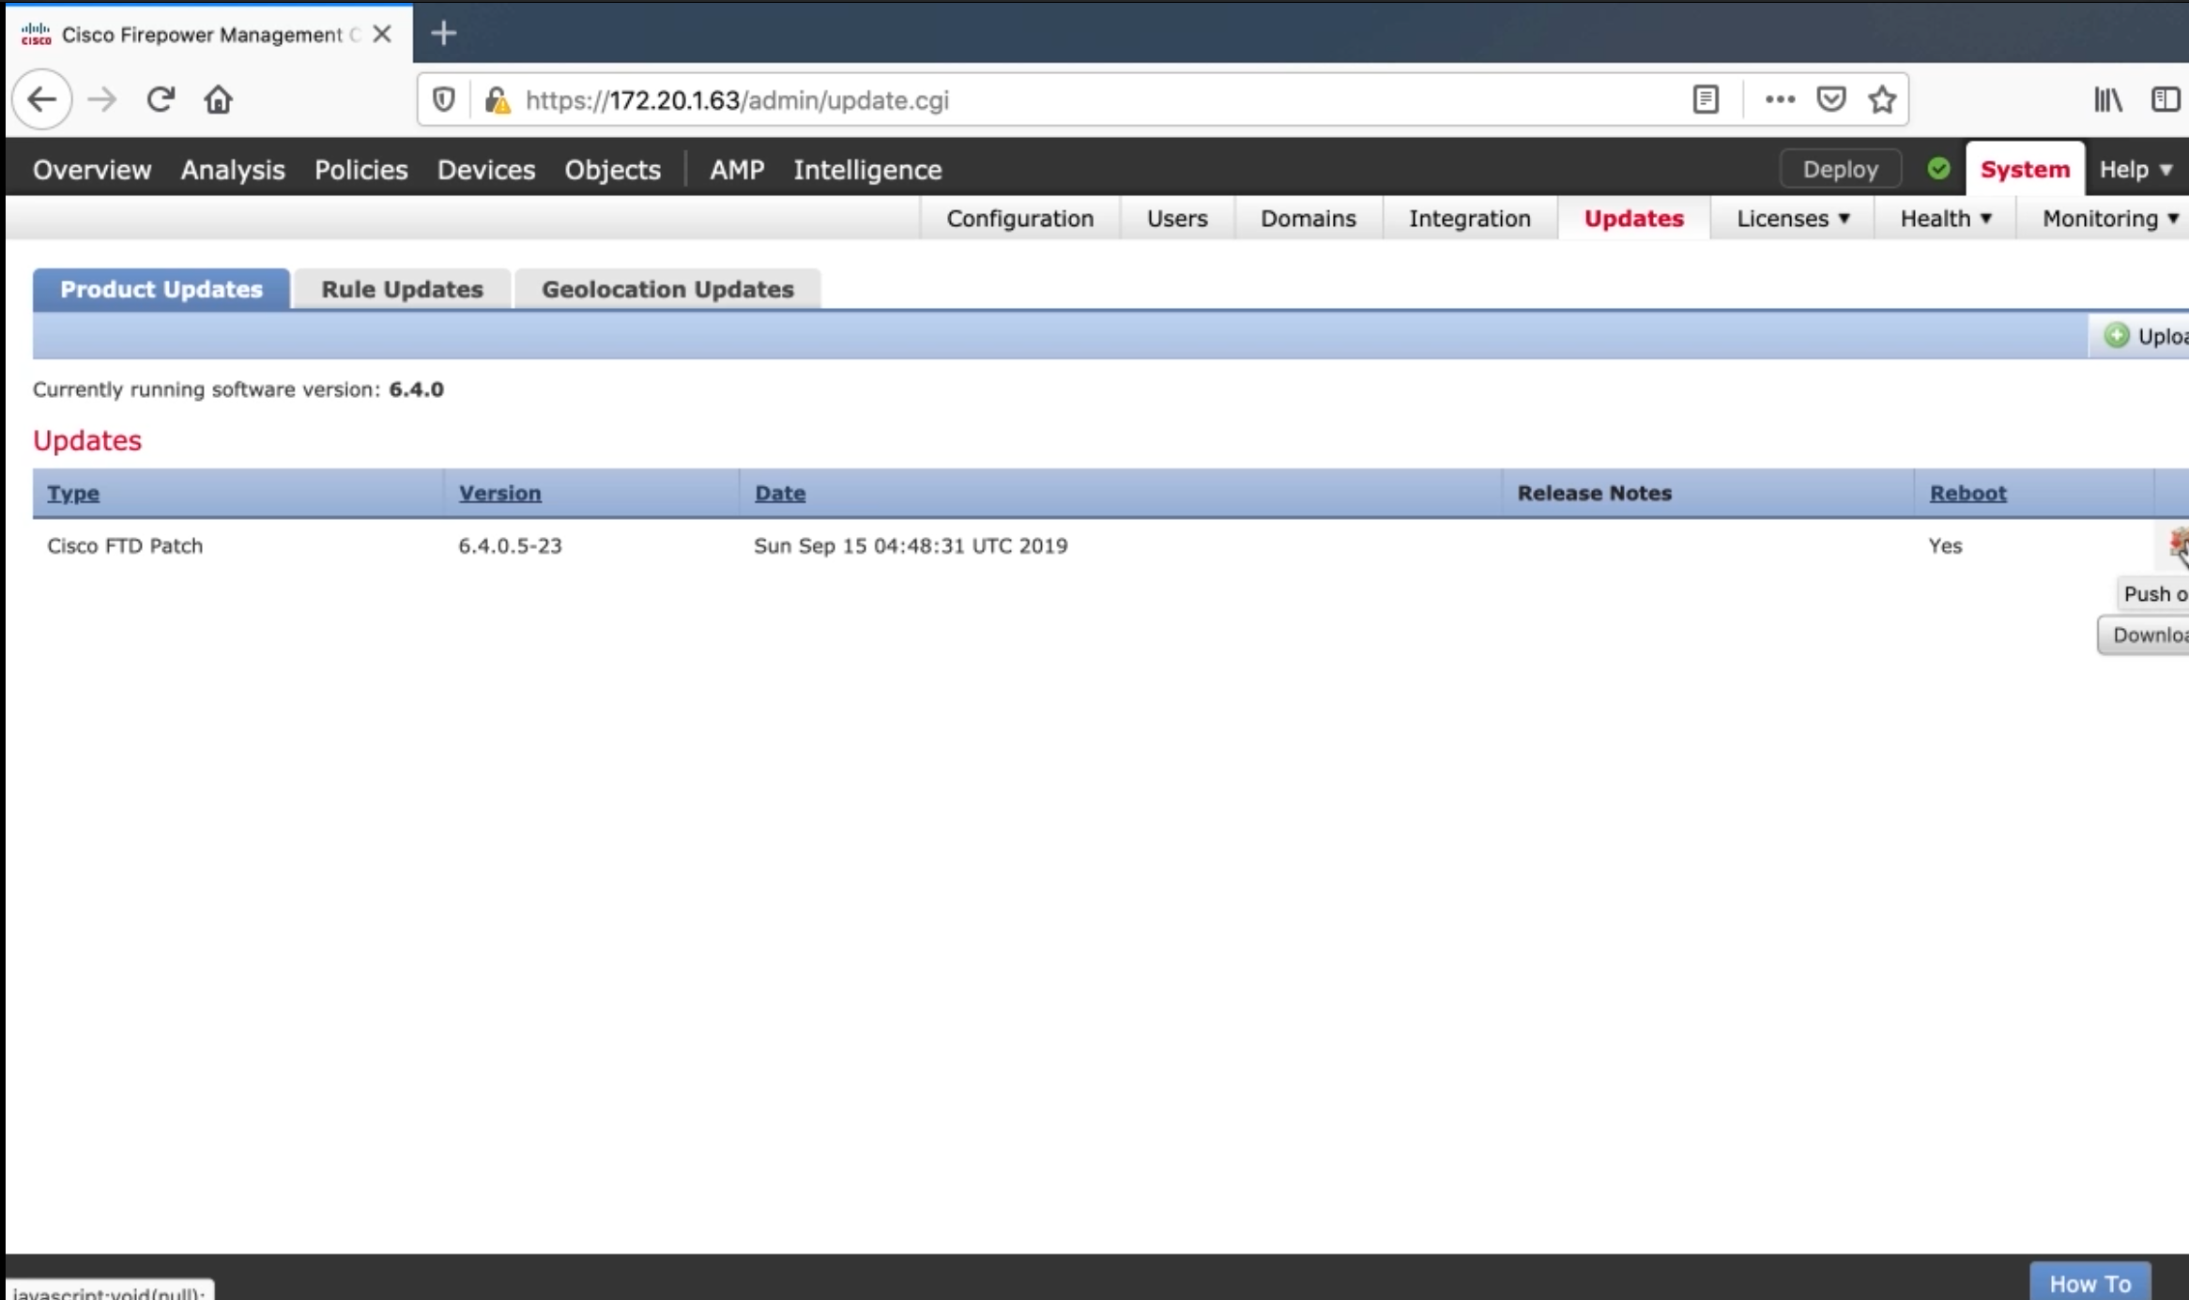Viewport: 2189px width, 1300px height.
Task: Open the Help dropdown menu
Action: point(2135,170)
